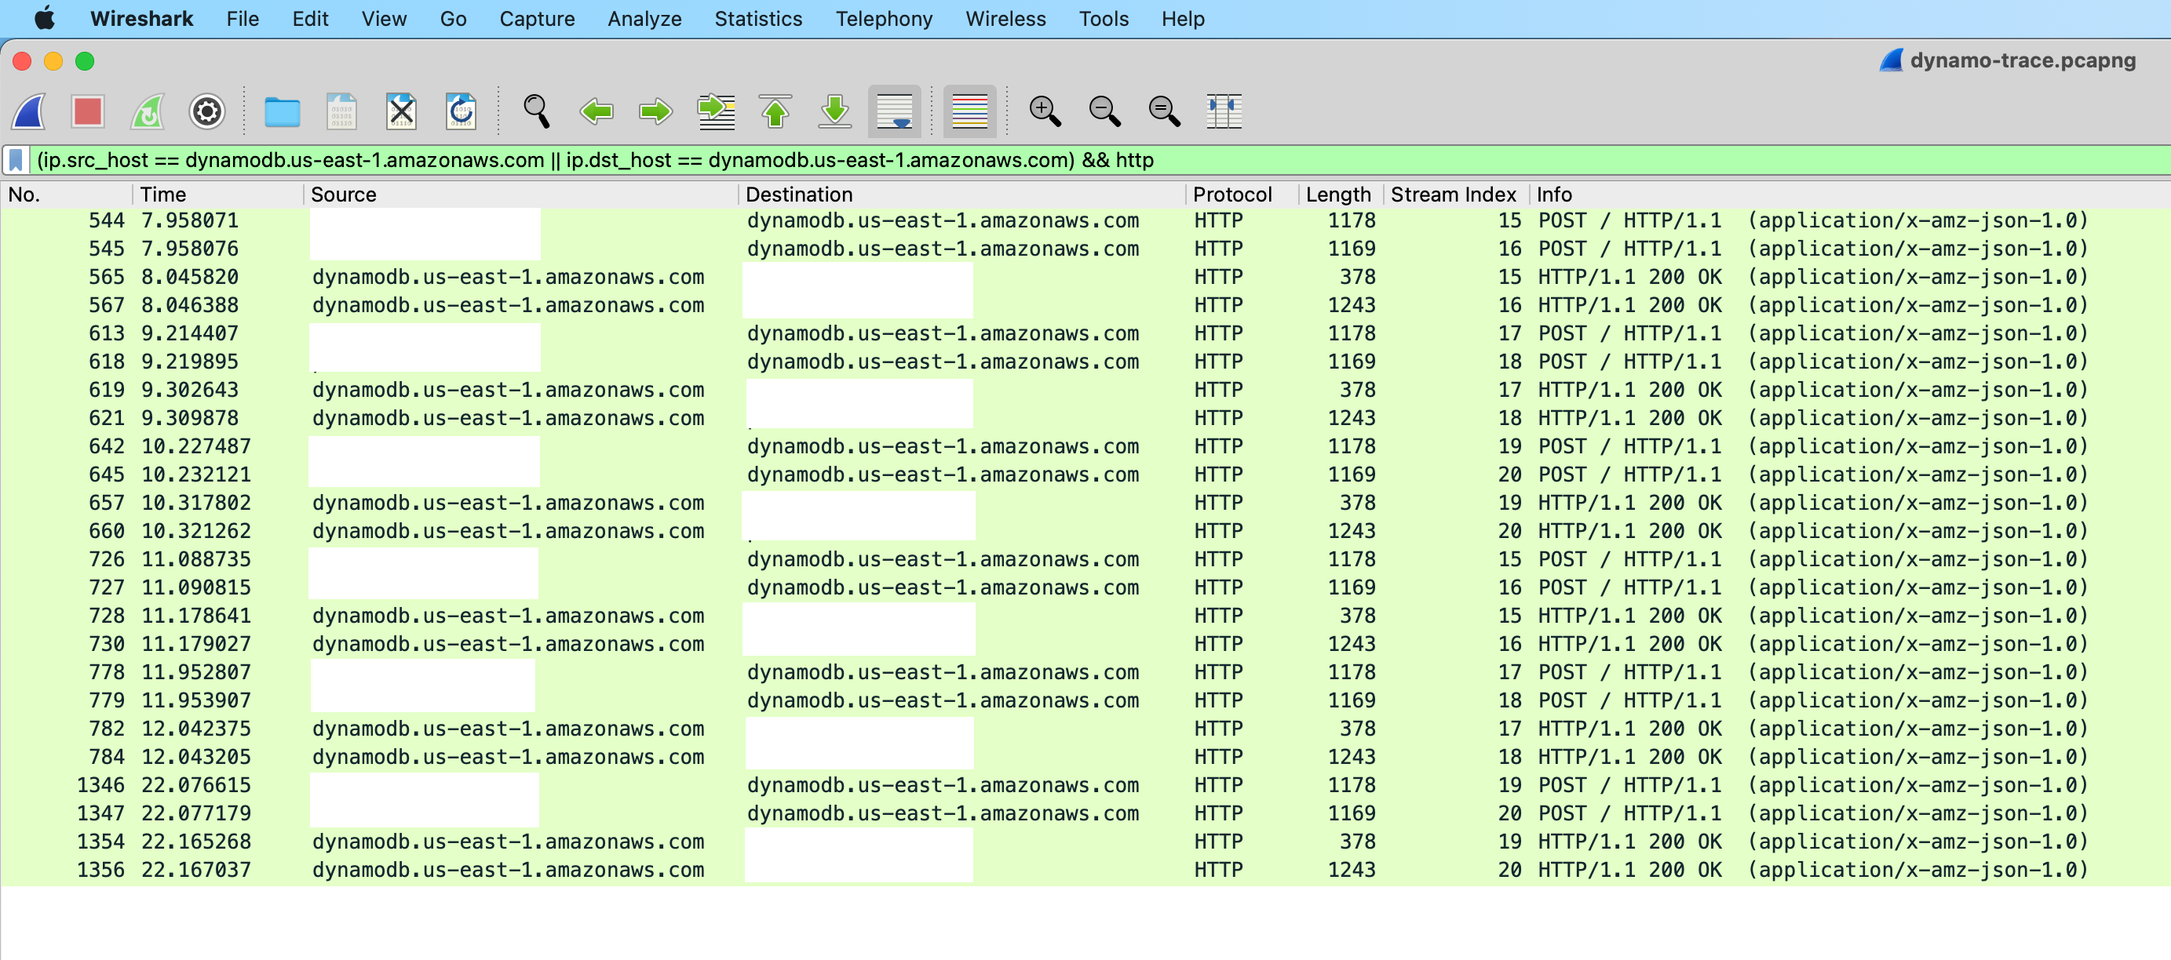The width and height of the screenshot is (2171, 960).
Task: Sort by the Destination column header
Action: pyautogui.click(x=962, y=195)
